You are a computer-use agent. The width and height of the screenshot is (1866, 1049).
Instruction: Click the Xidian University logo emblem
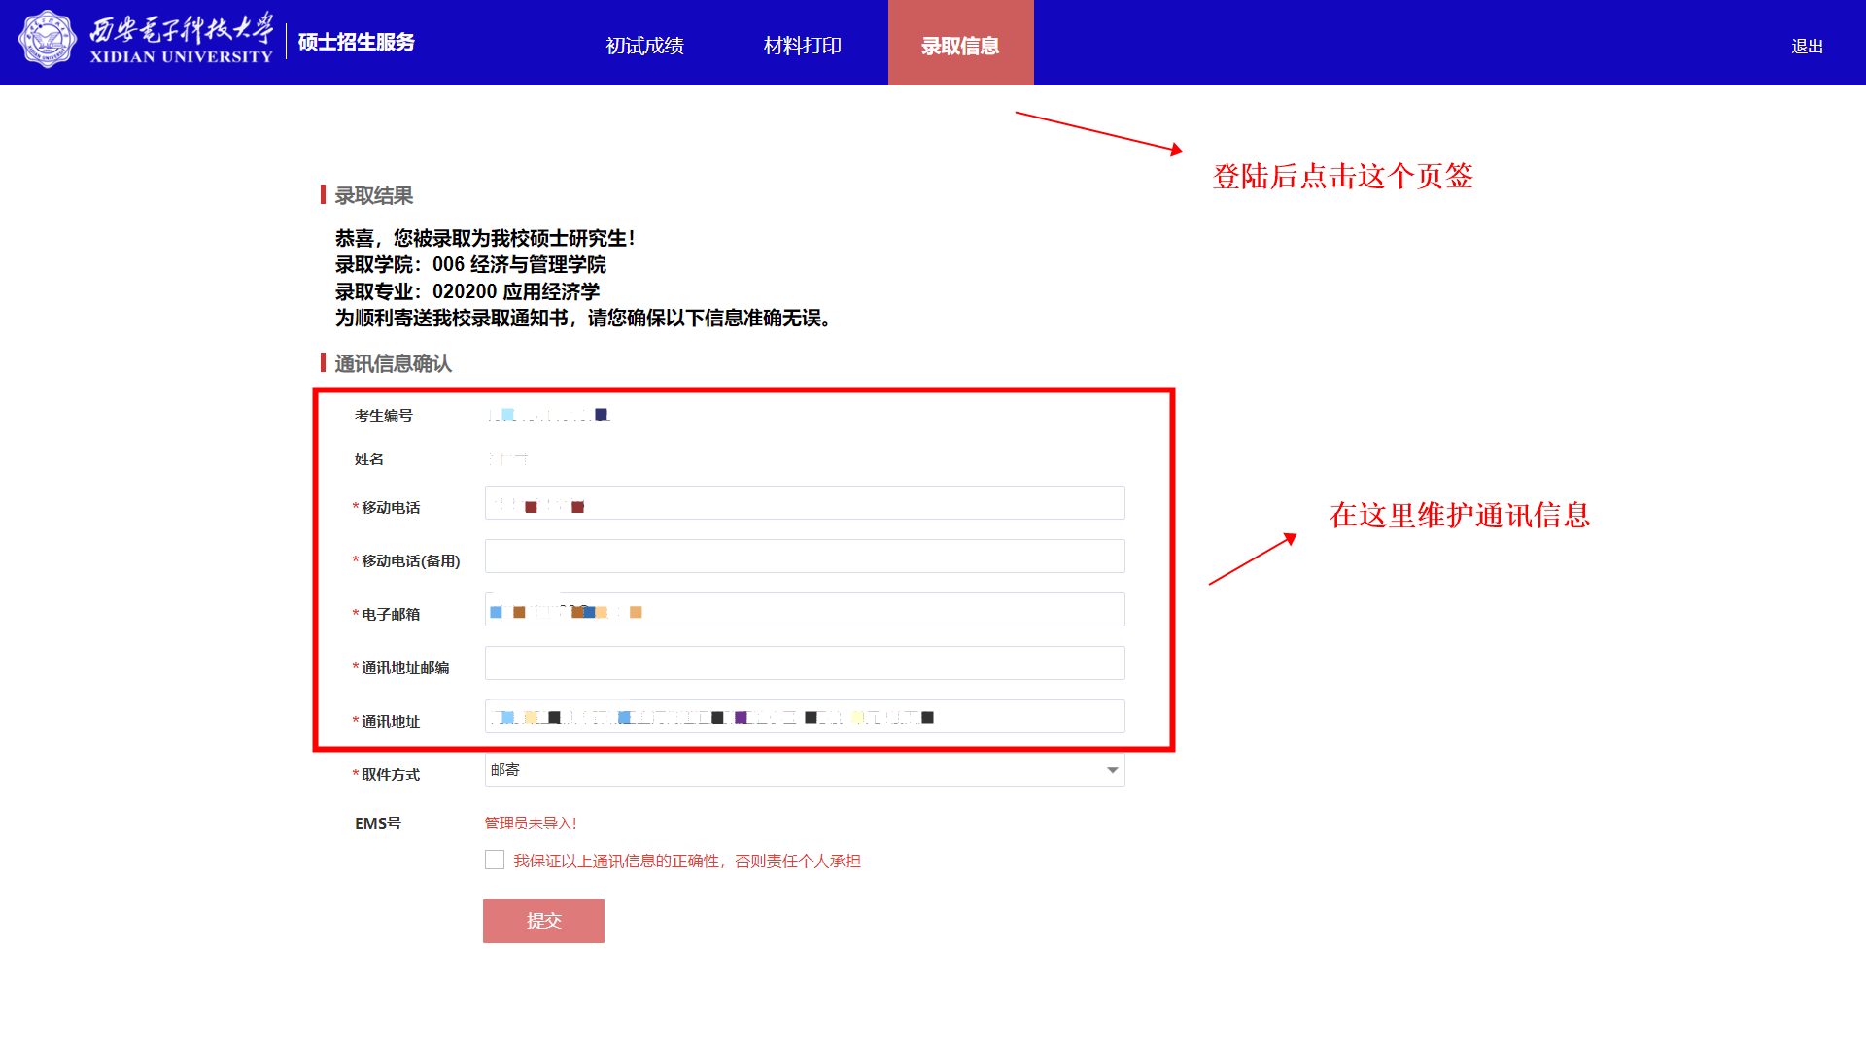tap(47, 40)
